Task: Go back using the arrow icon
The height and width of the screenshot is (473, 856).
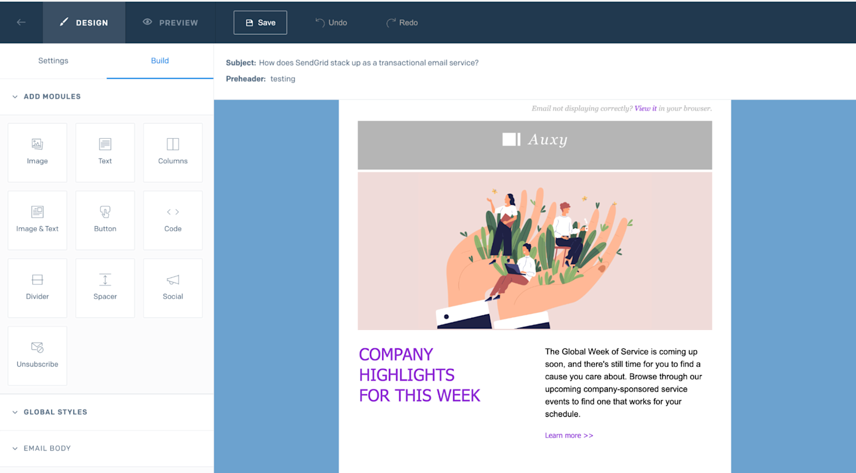Action: [x=21, y=22]
